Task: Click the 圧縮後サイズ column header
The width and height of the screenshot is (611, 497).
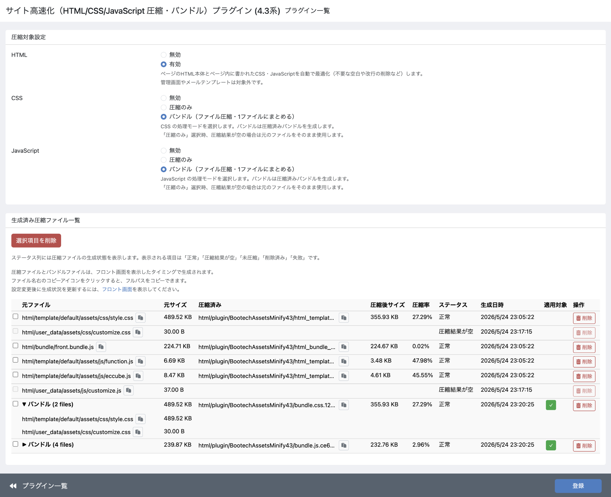Action: [x=388, y=305]
